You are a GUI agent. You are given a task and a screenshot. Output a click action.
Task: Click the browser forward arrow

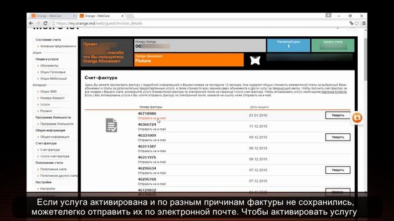(38, 23)
